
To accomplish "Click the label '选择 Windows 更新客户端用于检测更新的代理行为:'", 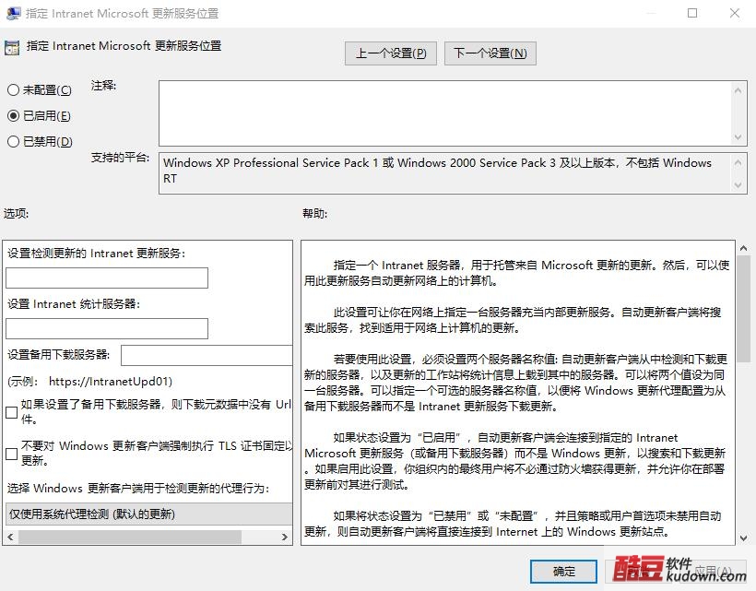I will point(138,489).
